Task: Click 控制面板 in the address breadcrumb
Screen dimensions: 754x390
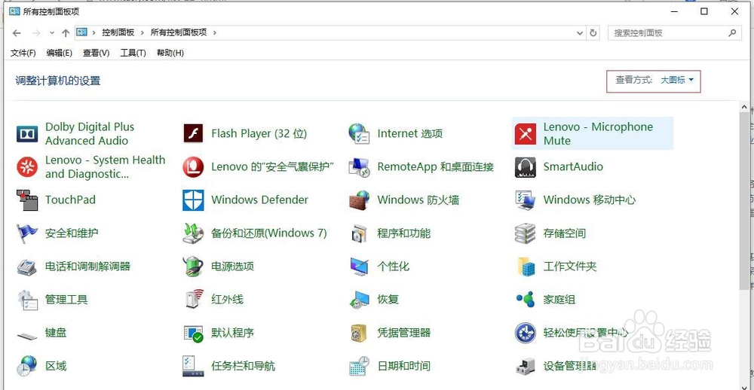Action: tap(118, 32)
